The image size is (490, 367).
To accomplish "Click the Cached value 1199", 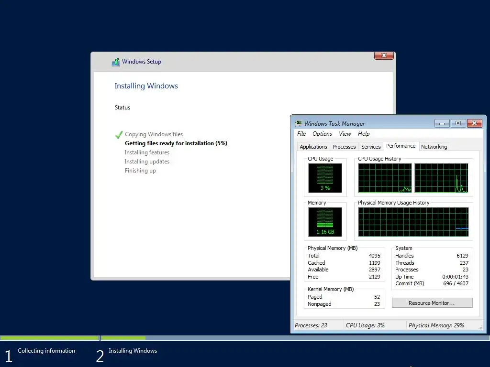I will [374, 263].
